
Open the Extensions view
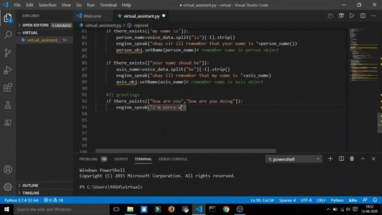(x=8, y=88)
